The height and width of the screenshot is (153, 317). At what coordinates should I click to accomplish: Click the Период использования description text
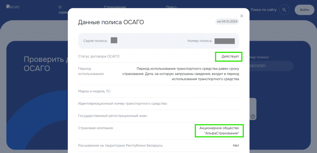[188, 74]
